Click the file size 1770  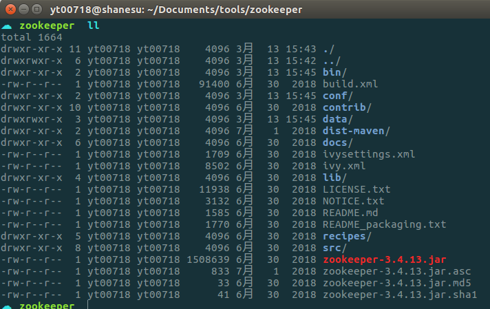coord(217,224)
